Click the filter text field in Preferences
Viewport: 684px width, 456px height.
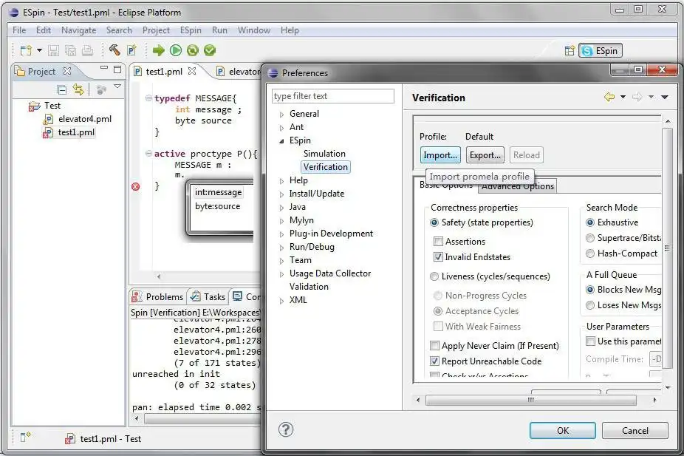click(x=333, y=96)
